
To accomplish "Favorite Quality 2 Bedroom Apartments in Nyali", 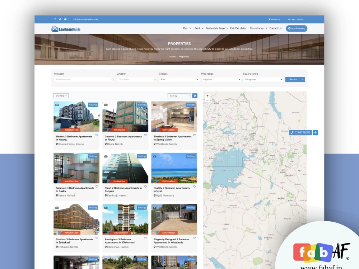I will (194, 187).
